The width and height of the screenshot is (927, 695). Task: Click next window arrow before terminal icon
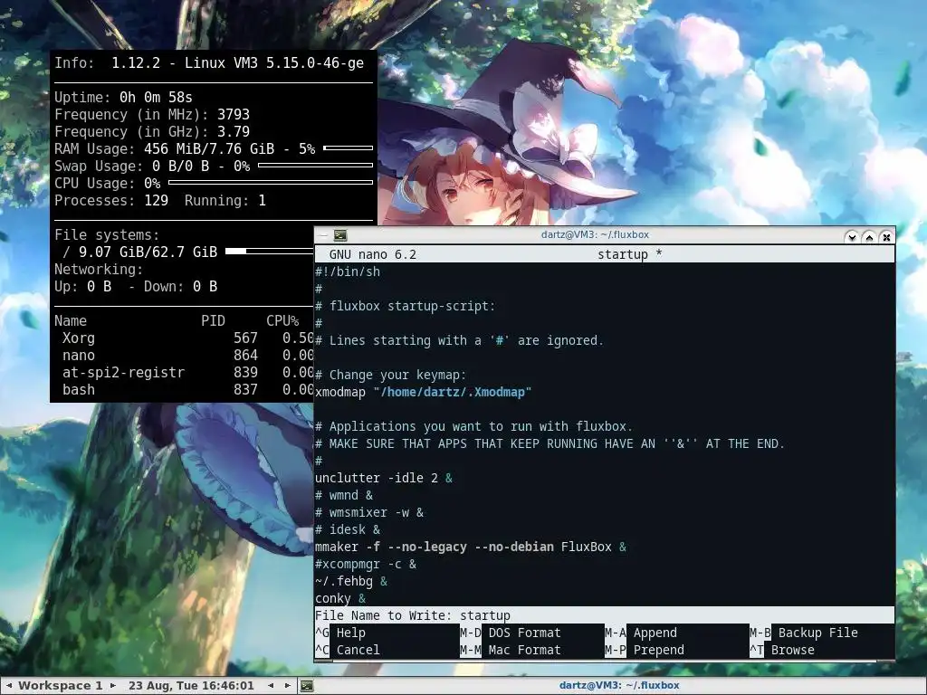click(x=287, y=686)
